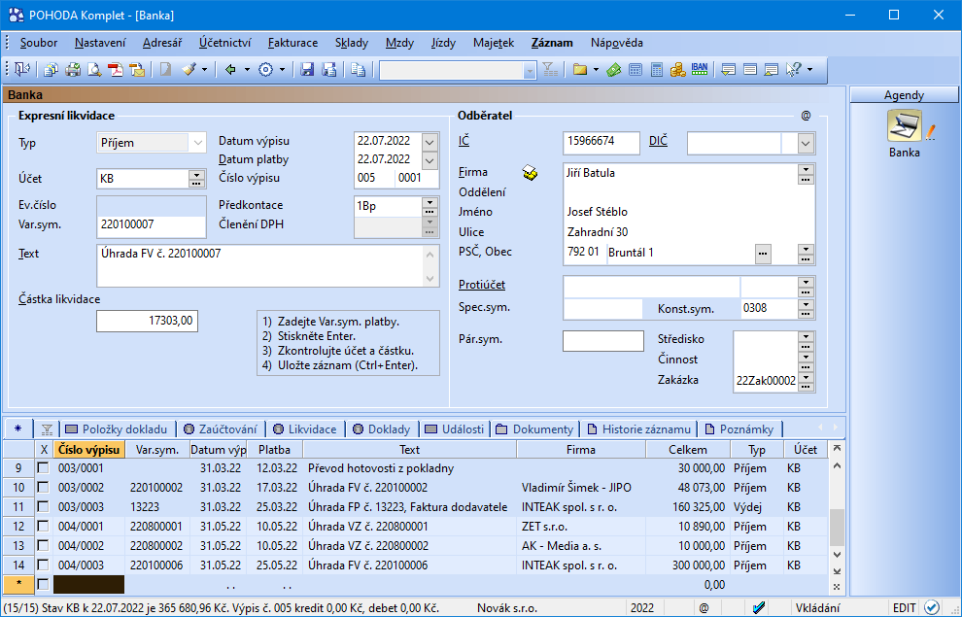The image size is (962, 617).
Task: Tick the checkbox for row 004/0003
Action: [43, 565]
